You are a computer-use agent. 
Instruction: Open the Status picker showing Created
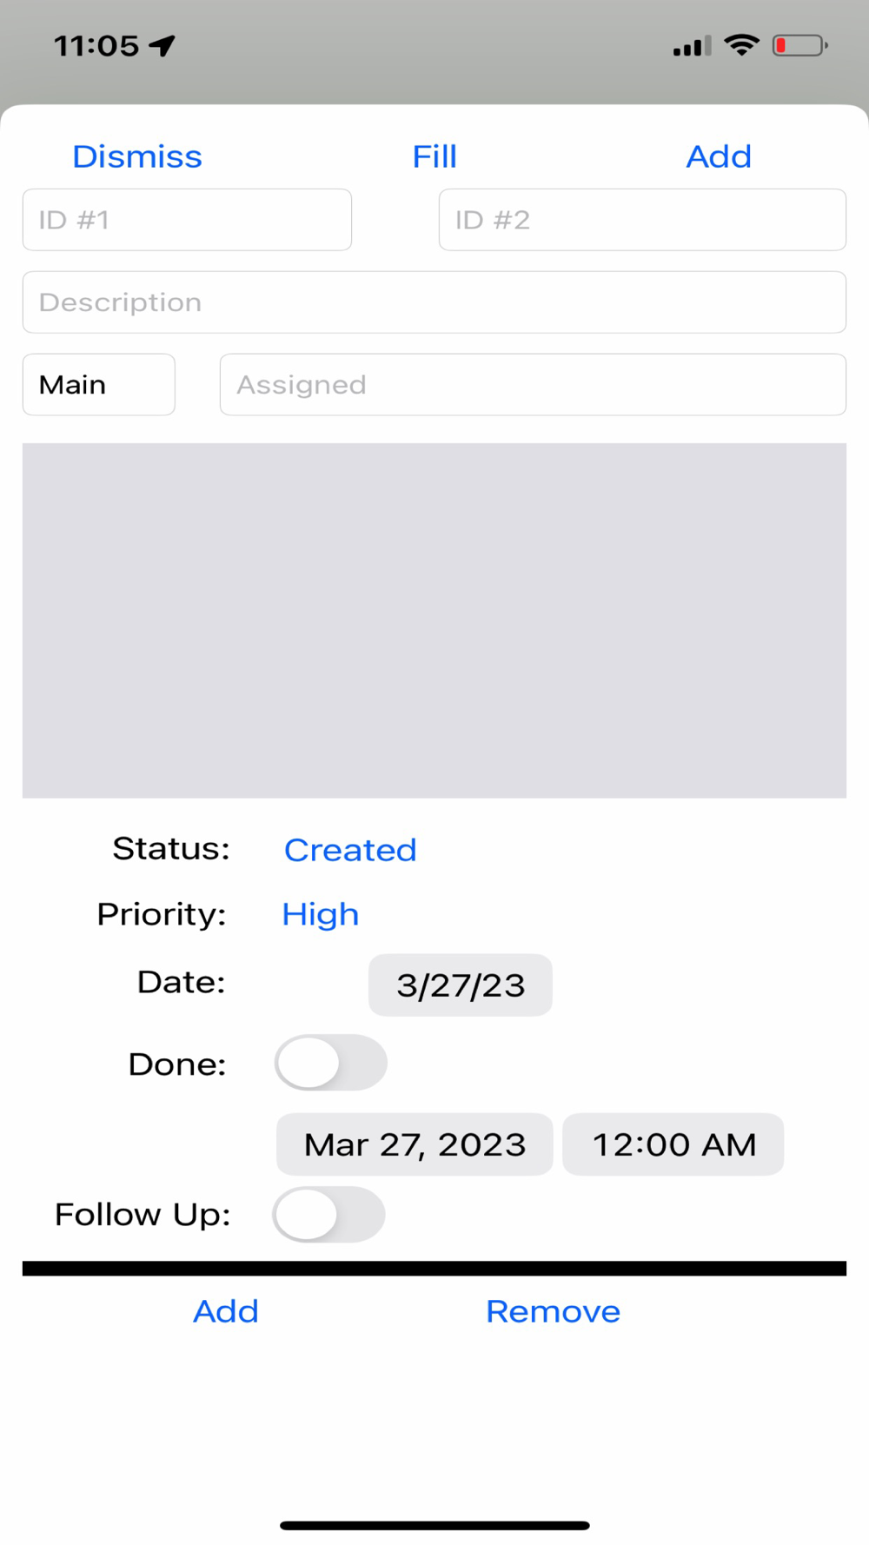pyautogui.click(x=350, y=850)
